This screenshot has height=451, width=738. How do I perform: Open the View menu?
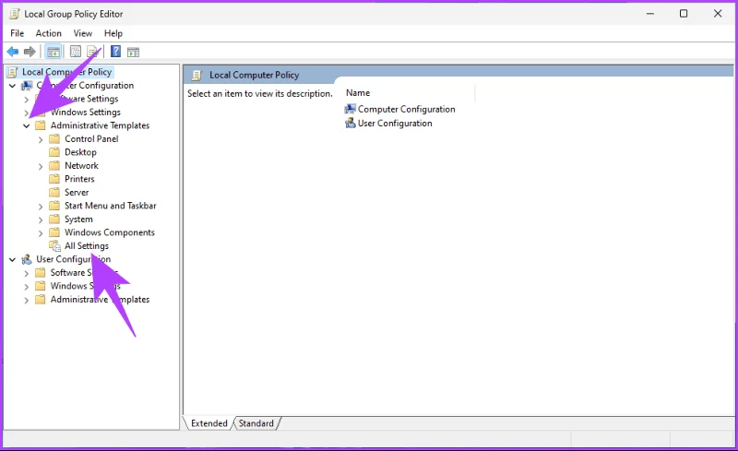(x=82, y=33)
